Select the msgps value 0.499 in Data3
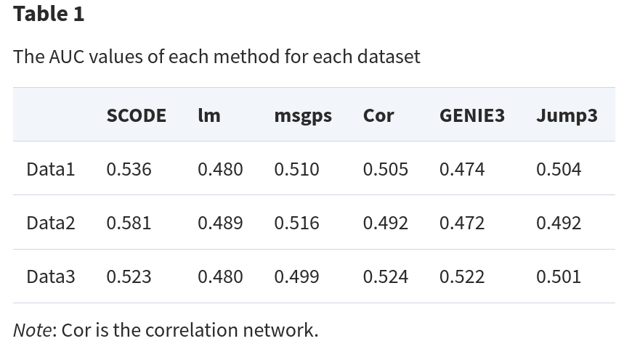Viewport: 632px width, 357px height. tap(296, 276)
